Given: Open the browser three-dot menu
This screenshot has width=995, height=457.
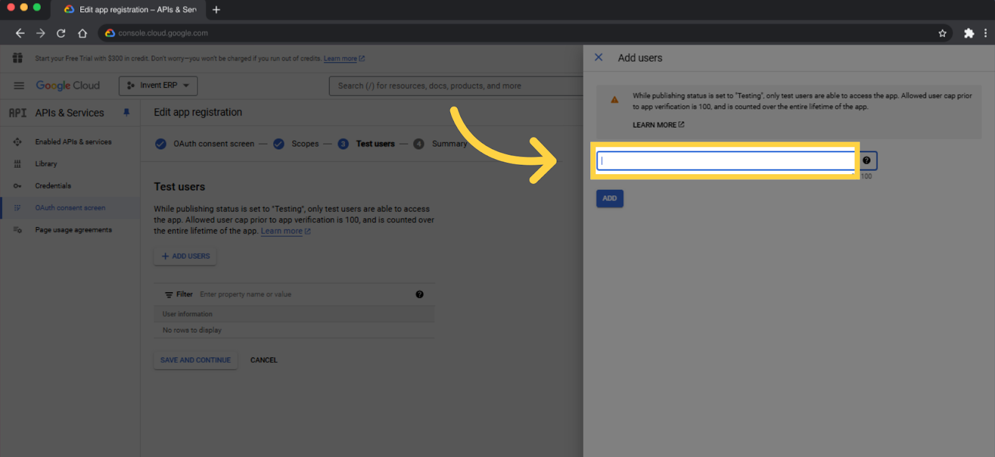Looking at the screenshot, I should pos(986,34).
